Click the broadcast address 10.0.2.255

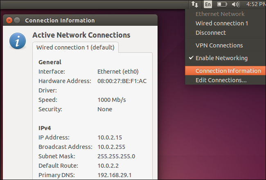[111, 147]
